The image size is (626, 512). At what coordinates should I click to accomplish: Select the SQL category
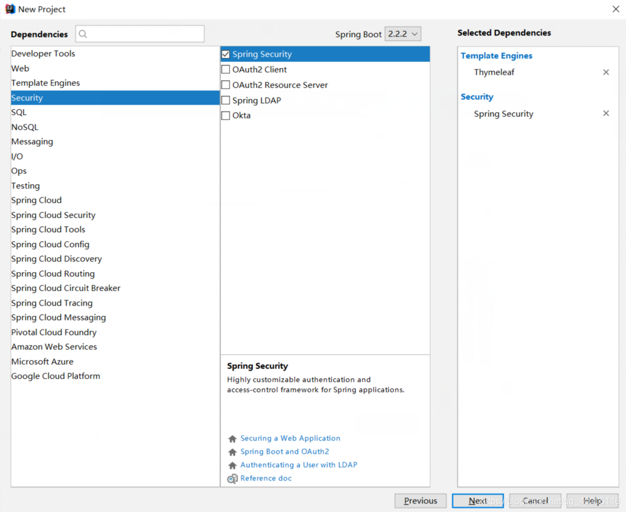point(115,112)
